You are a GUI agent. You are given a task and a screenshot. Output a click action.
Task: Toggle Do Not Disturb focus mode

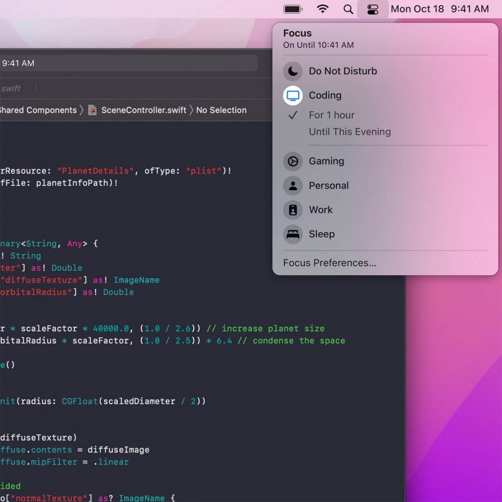pos(343,71)
